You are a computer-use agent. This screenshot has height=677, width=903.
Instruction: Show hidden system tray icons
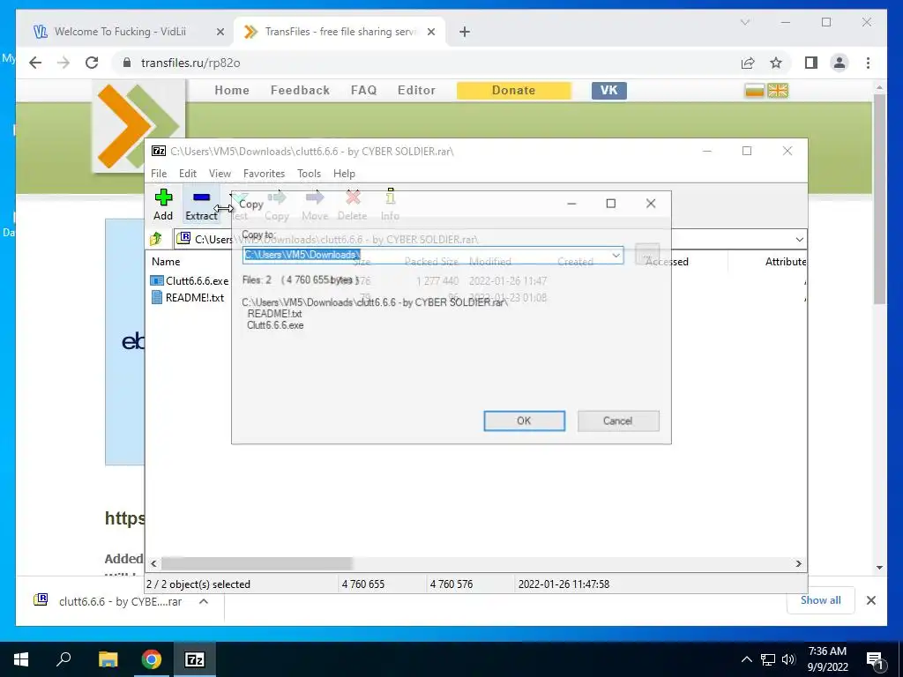point(746,659)
